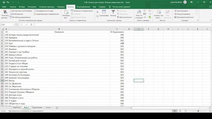
Task: Switch to Normal view in status bar
Action: point(175,111)
